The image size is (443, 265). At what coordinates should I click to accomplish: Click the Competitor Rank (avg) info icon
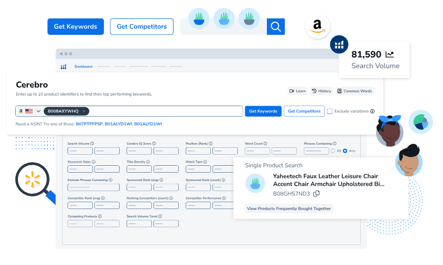point(103,198)
